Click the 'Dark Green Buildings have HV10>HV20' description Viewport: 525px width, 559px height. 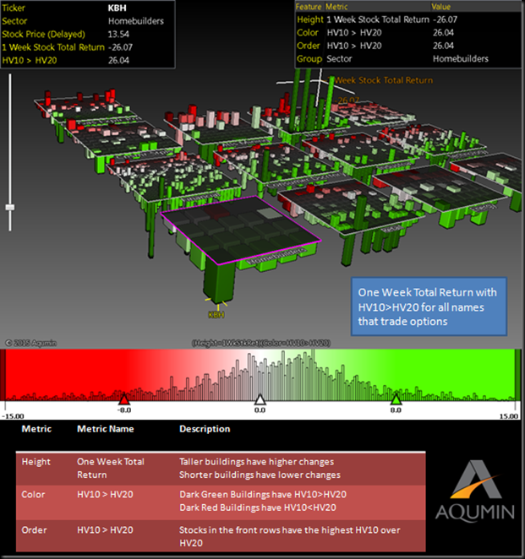click(263, 495)
